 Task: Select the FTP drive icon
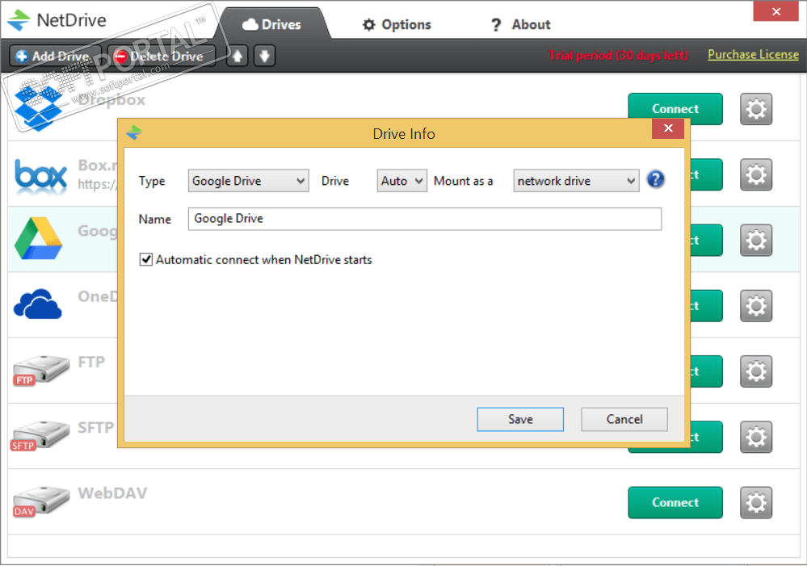pos(40,370)
